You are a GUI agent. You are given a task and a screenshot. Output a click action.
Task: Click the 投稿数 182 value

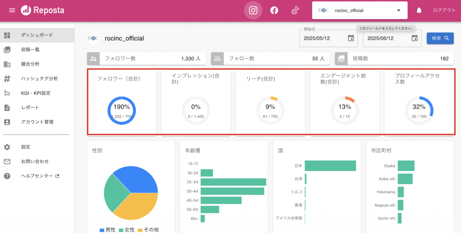tap(444, 59)
